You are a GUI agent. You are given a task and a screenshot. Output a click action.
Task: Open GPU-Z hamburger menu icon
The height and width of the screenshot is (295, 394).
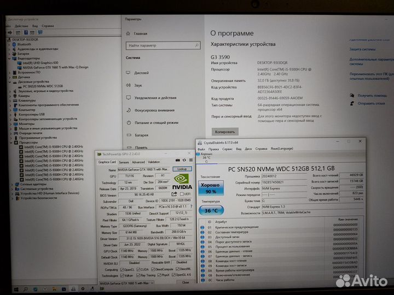[x=191, y=160]
